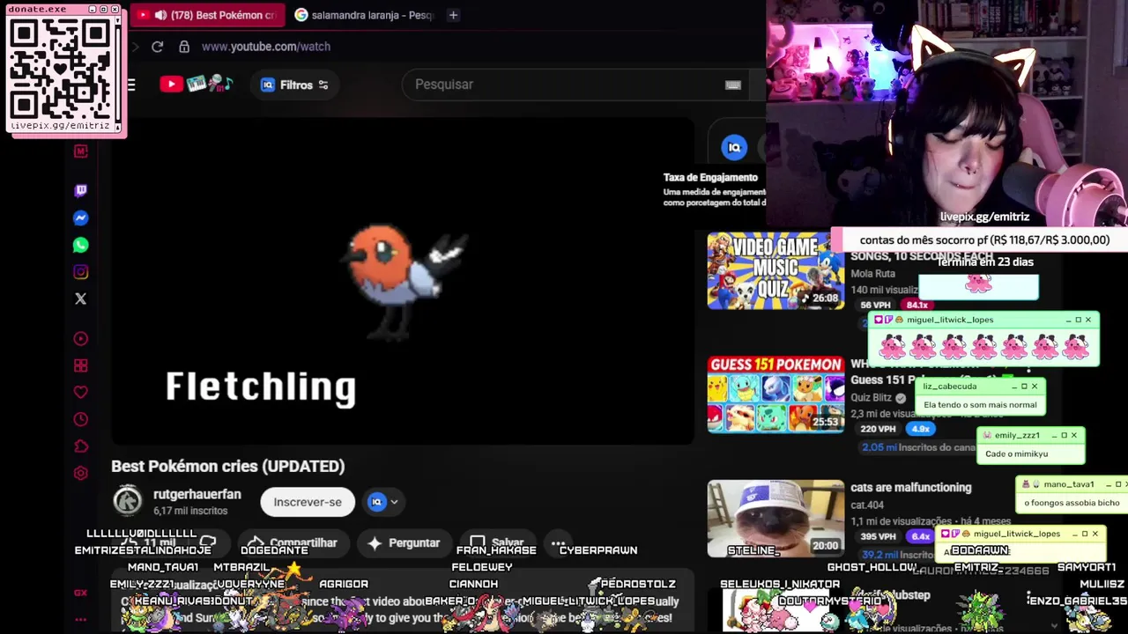
Task: Click the 220 VPH badge
Action: 878,429
